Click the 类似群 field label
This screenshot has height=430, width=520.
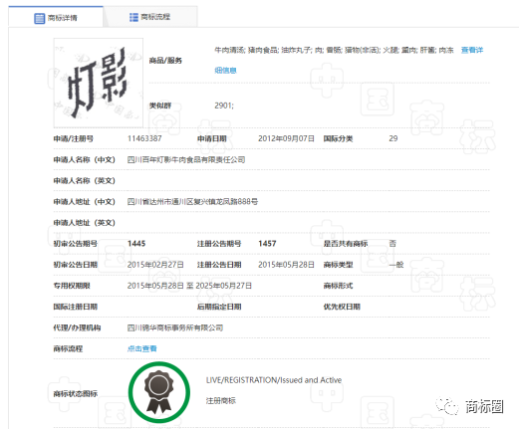[x=160, y=106]
